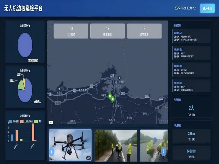Click the green slice in 隐患类型分布 pie
This screenshot has height=164, width=219.
pyautogui.click(x=21, y=85)
